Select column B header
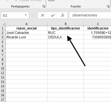 click(x=65, y=24)
